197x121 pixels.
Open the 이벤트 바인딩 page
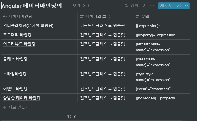coord(15,89)
